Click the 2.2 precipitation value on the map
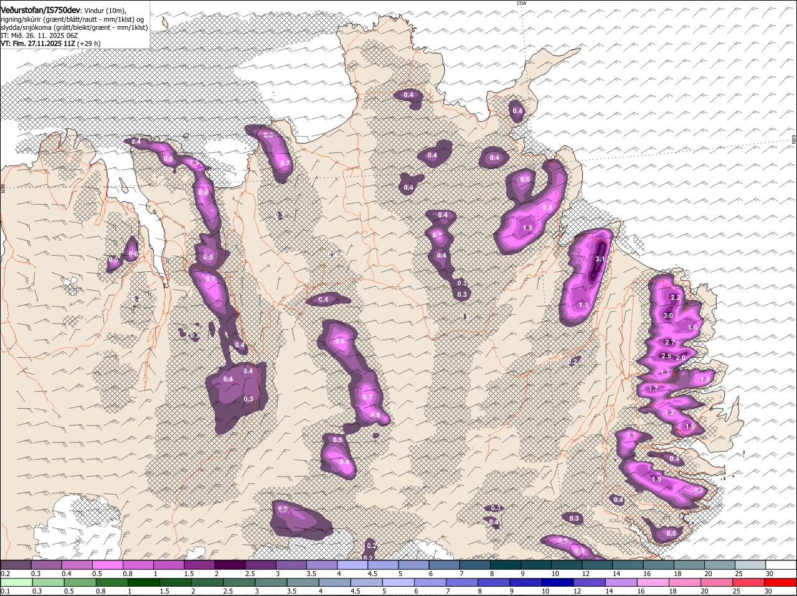797x596 pixels. click(x=676, y=298)
